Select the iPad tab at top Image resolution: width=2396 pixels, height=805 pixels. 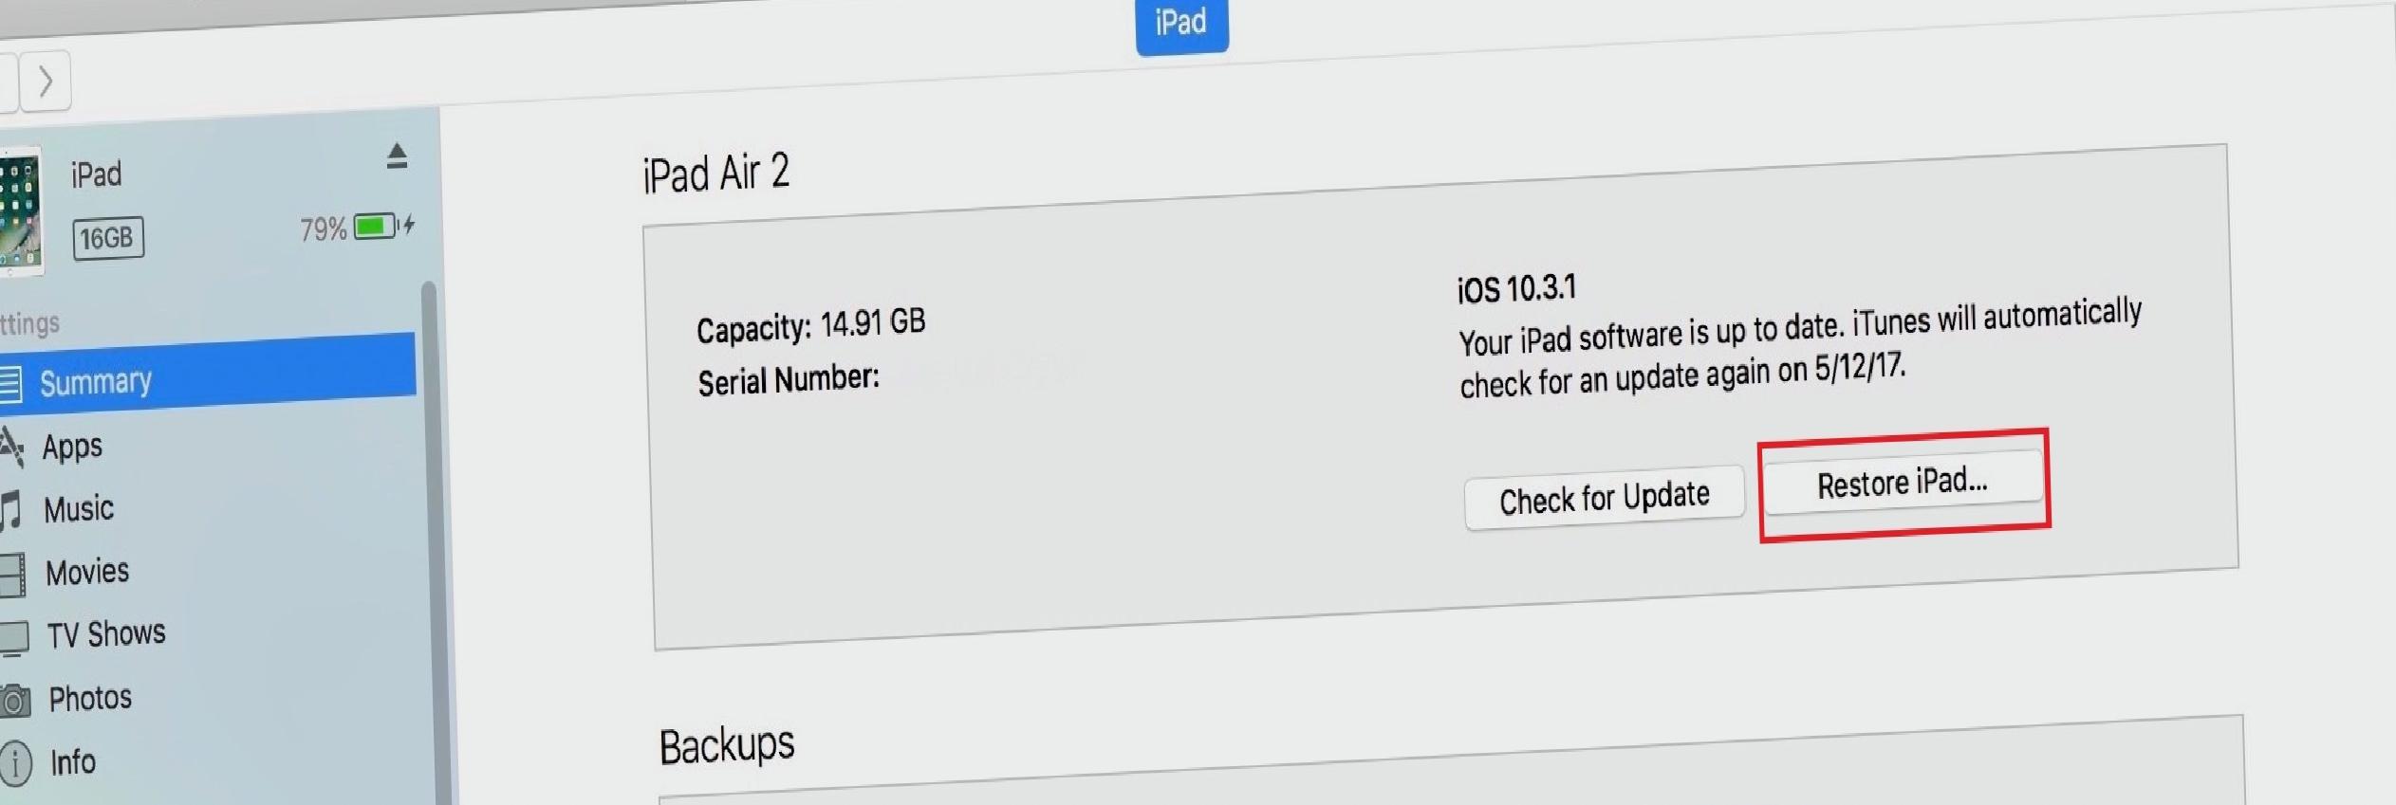[1181, 25]
